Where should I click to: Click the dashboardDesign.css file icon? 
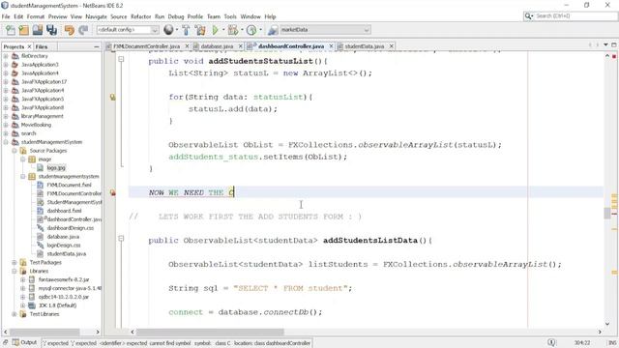tap(41, 228)
